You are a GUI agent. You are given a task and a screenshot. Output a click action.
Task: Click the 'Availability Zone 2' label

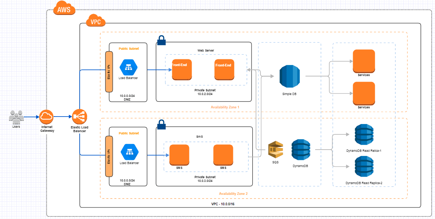pos(233,194)
